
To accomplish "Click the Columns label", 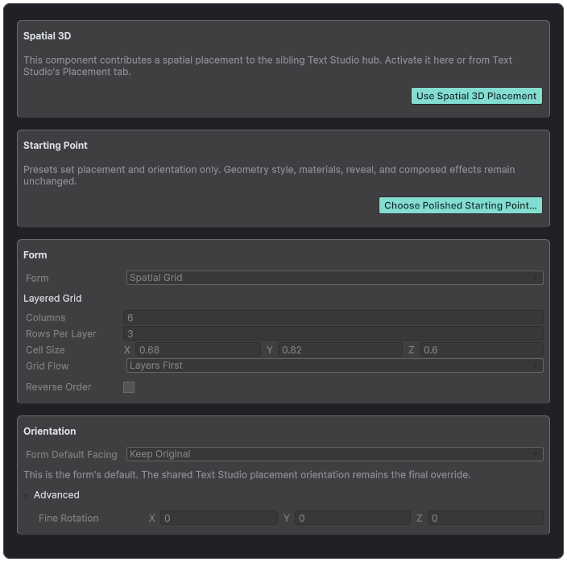I will tap(46, 318).
